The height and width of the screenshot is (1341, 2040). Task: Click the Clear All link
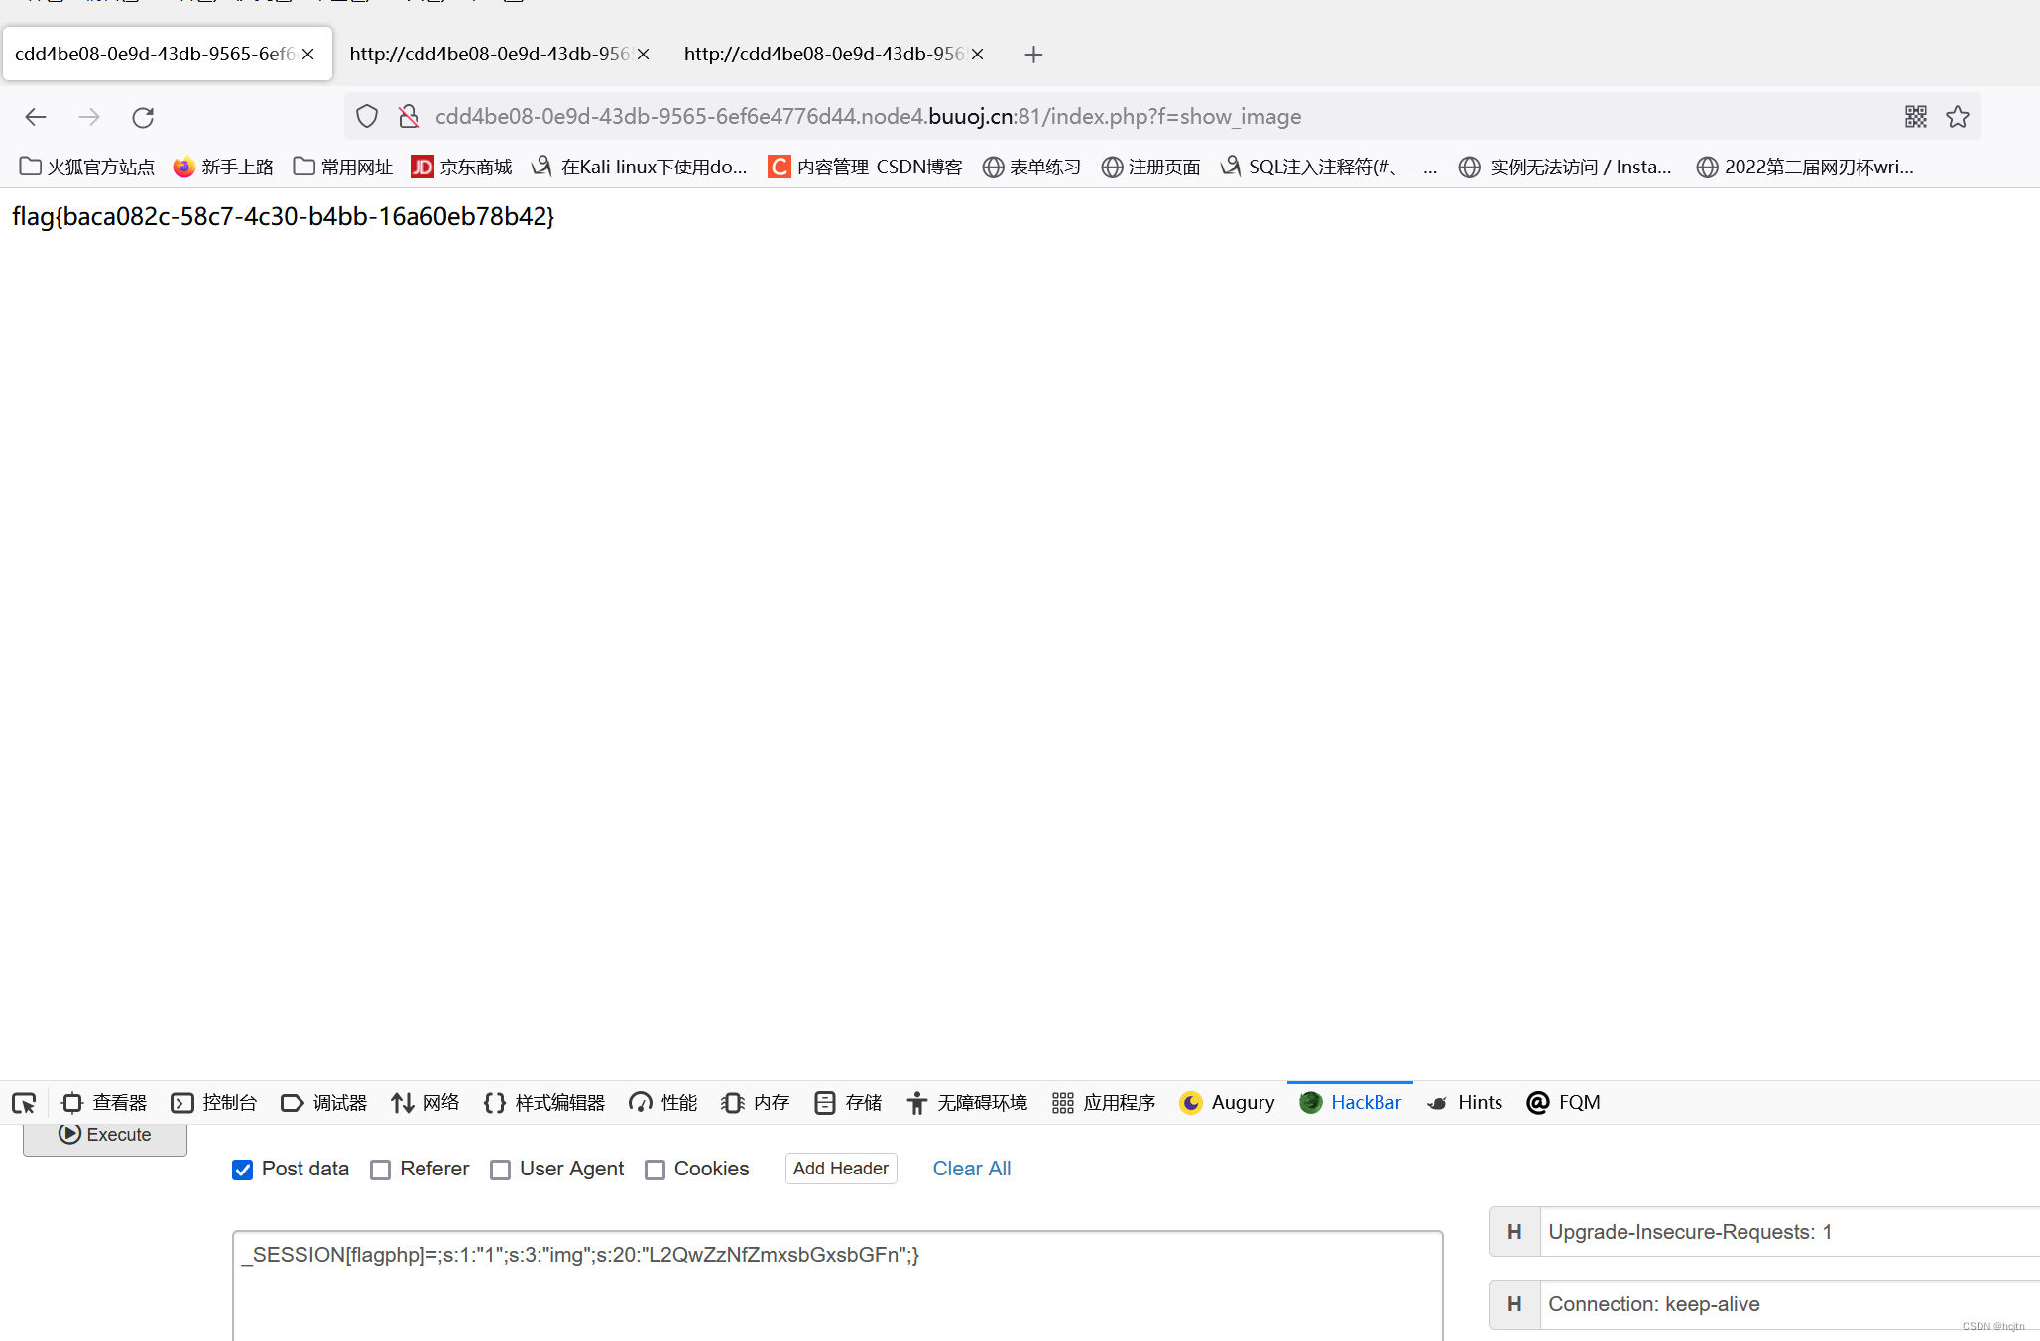(x=971, y=1169)
